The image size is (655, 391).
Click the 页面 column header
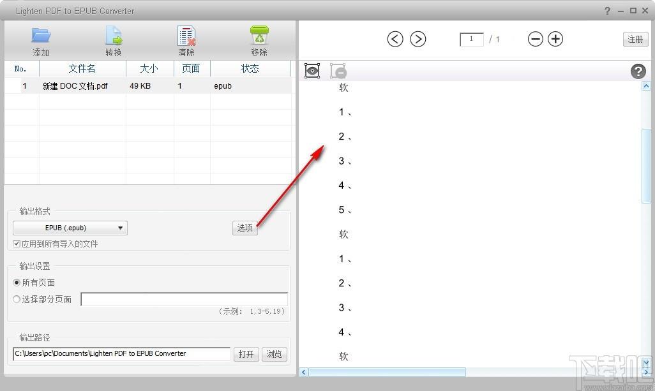click(x=192, y=69)
